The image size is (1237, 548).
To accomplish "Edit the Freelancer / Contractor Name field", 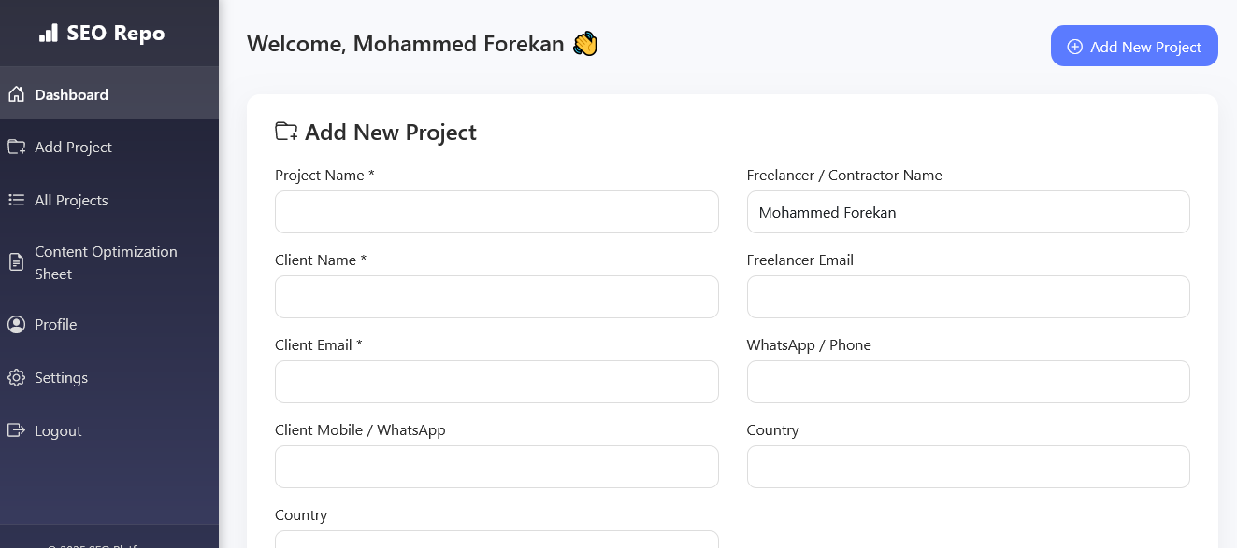I will tap(968, 212).
